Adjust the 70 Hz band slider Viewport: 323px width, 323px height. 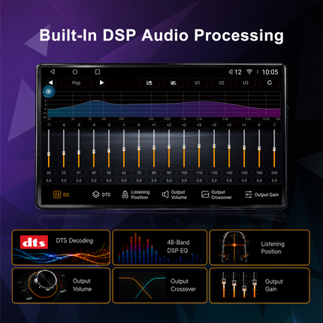139,148
